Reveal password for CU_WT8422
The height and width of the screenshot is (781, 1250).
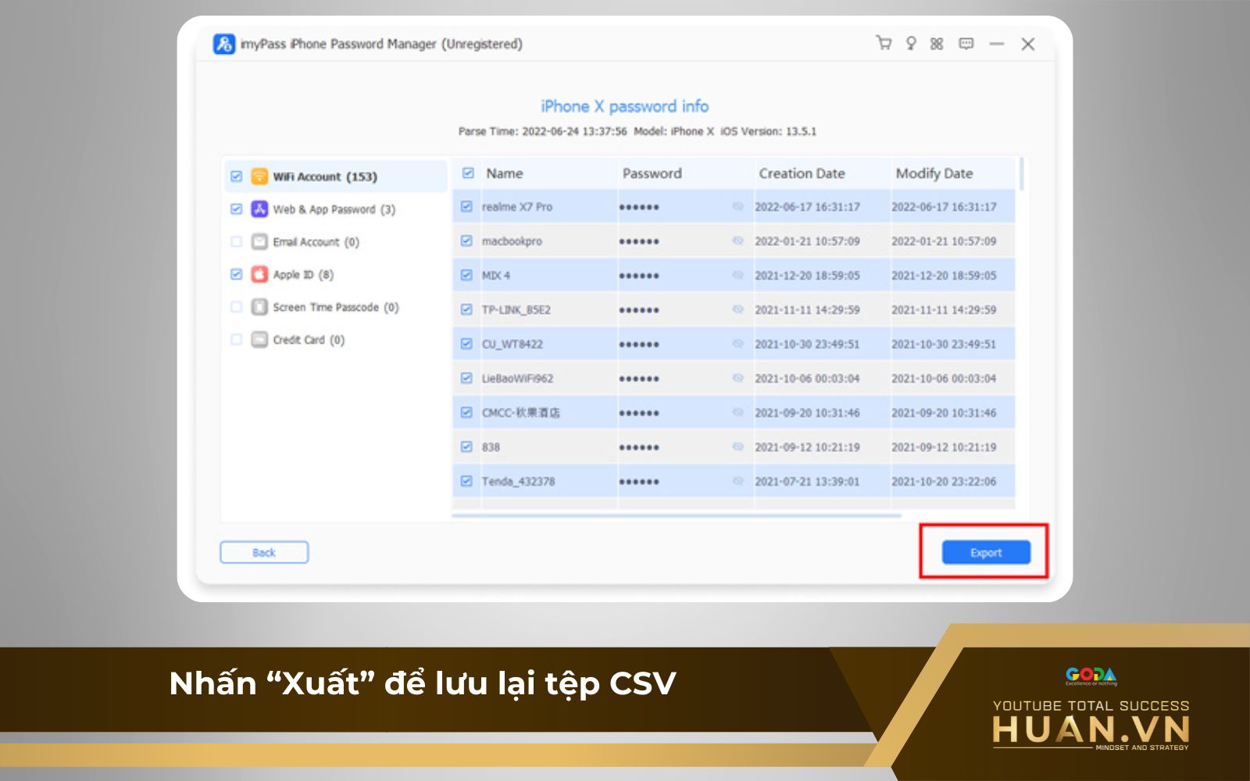point(737,344)
